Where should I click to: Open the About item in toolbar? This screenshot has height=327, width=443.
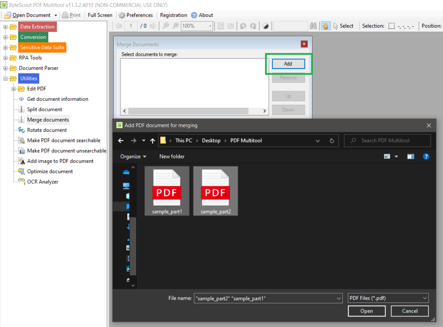[x=202, y=15]
